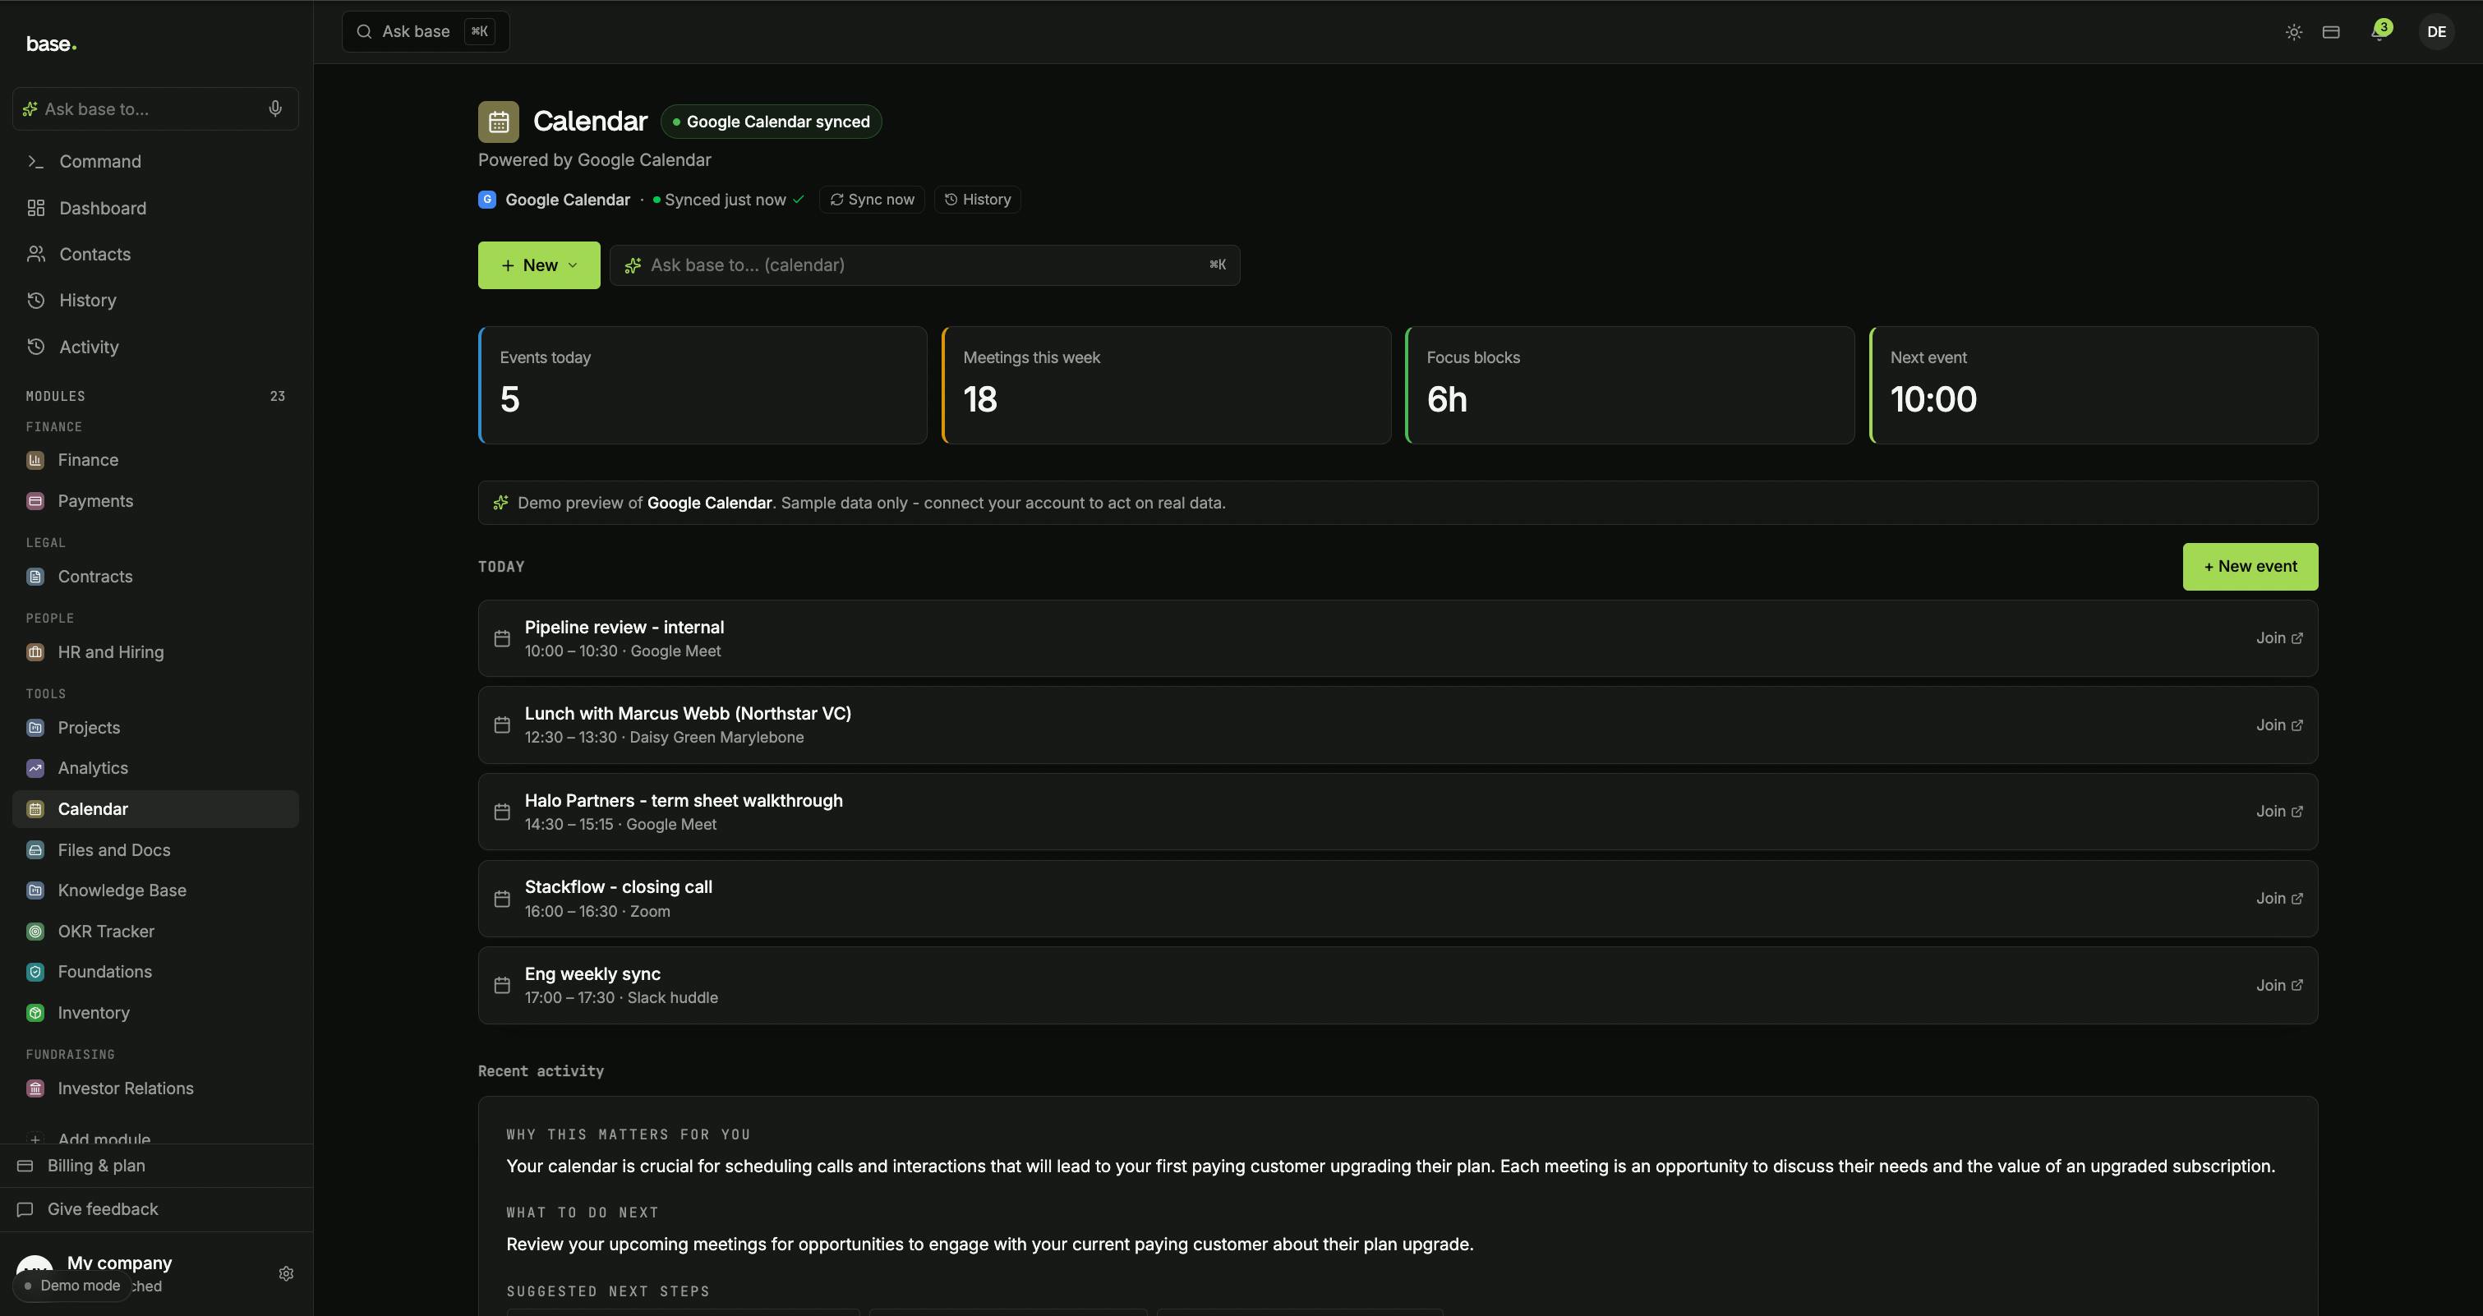Image resolution: width=2483 pixels, height=1316 pixels.
Task: Join Halo Partners term sheet walkthrough
Action: [x=2278, y=811]
